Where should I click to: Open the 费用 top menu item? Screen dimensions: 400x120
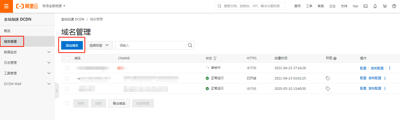(297, 6)
